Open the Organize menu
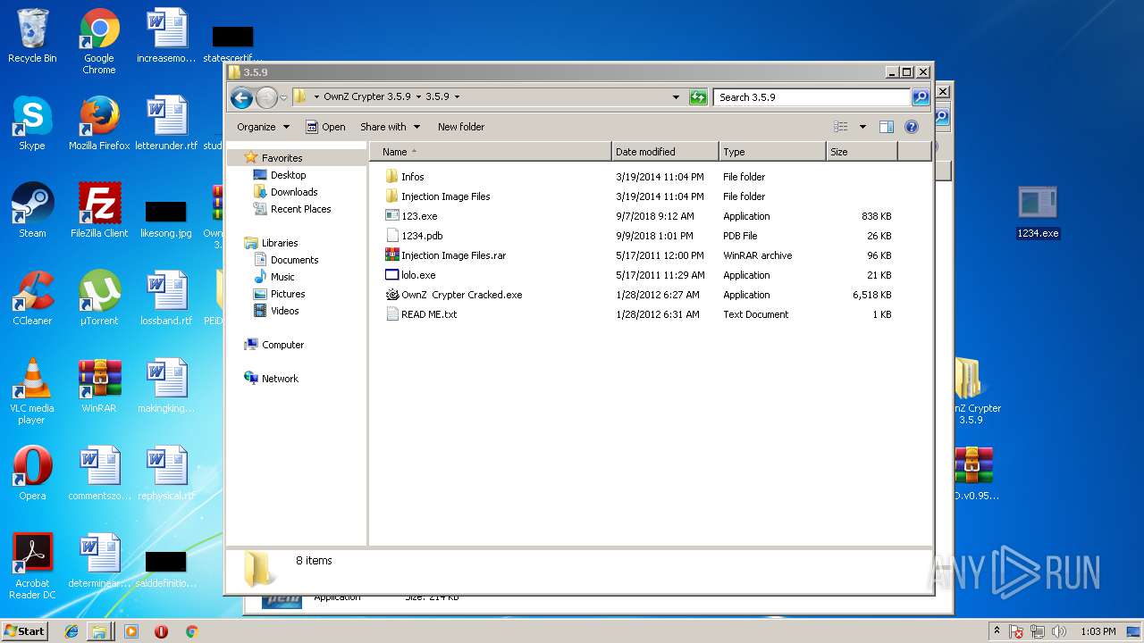Screen dimensions: 1144x643 click(x=264, y=127)
